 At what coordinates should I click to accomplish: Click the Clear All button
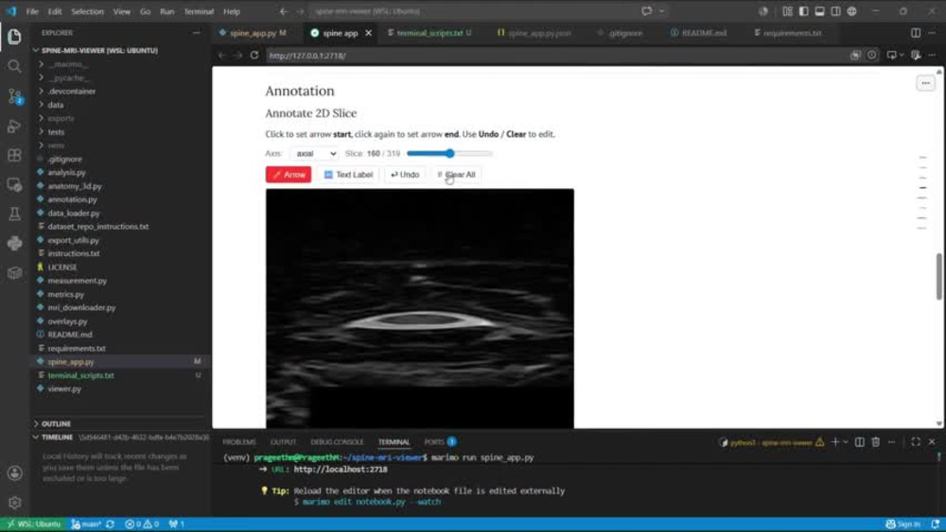tap(456, 175)
